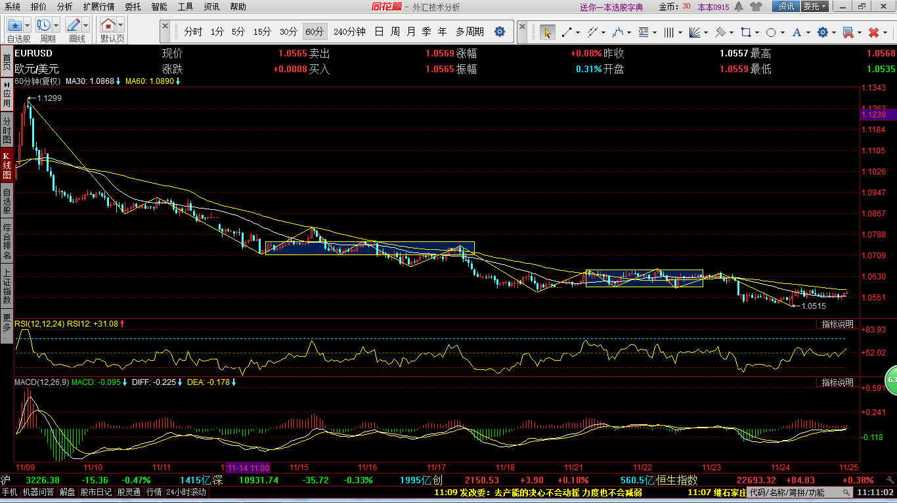Click the green 63 circle badge

tap(891, 380)
